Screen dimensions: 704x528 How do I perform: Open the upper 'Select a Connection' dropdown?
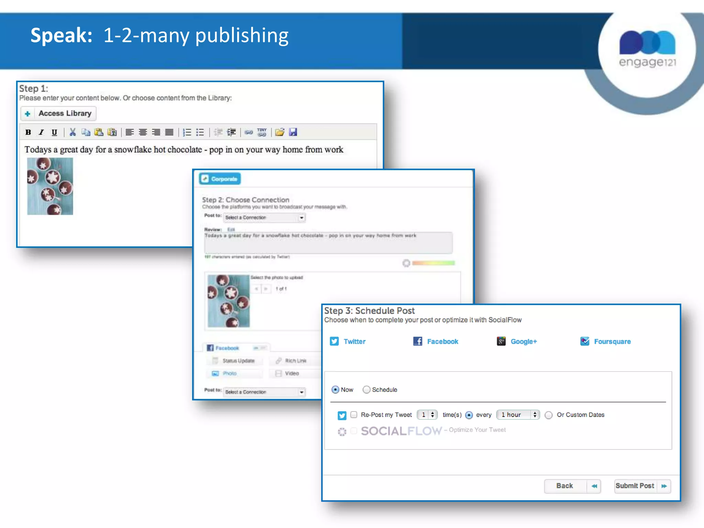(x=264, y=218)
